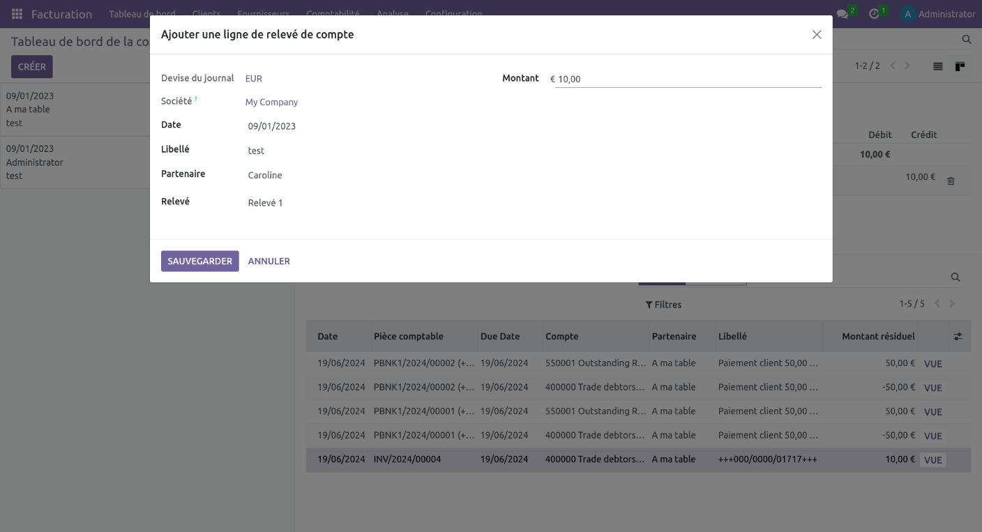Click the Créer button
Screen dimensions: 982x532
pyautogui.click(x=31, y=67)
